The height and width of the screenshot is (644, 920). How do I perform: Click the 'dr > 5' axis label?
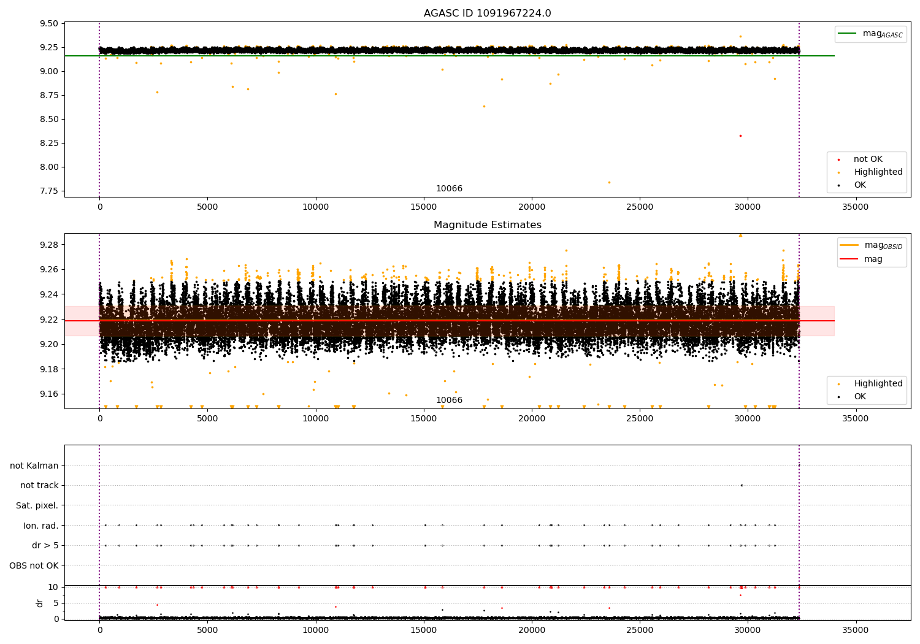coord(45,545)
